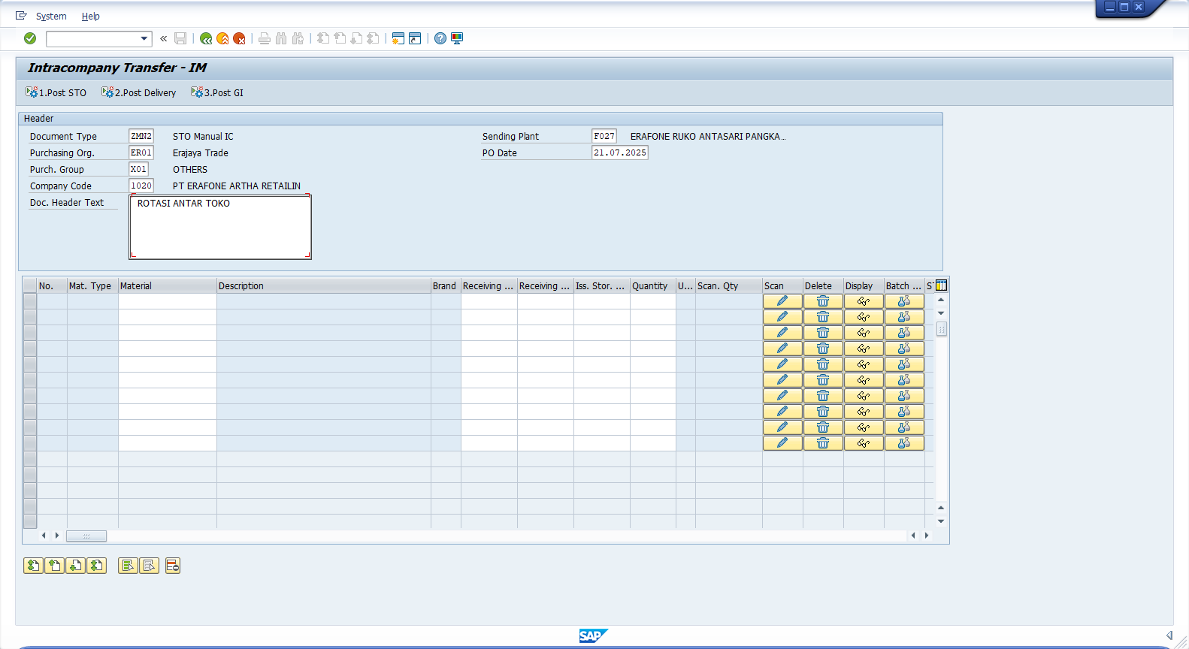Click the Delete Row icon below table
This screenshot has height=649, width=1189.
(173, 566)
